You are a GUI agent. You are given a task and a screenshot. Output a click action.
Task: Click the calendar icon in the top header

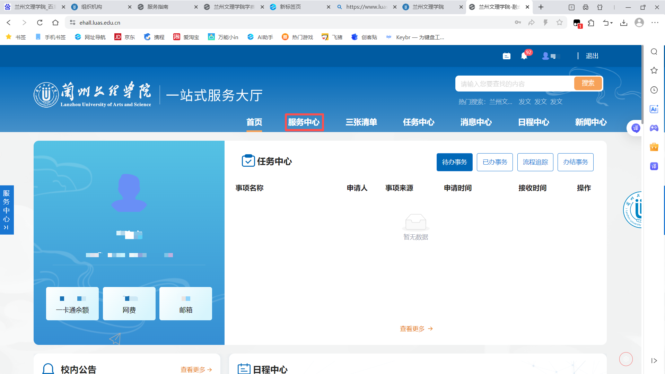506,56
